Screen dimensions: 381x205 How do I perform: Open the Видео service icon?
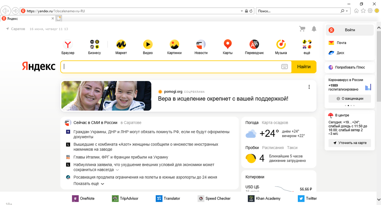(x=148, y=44)
